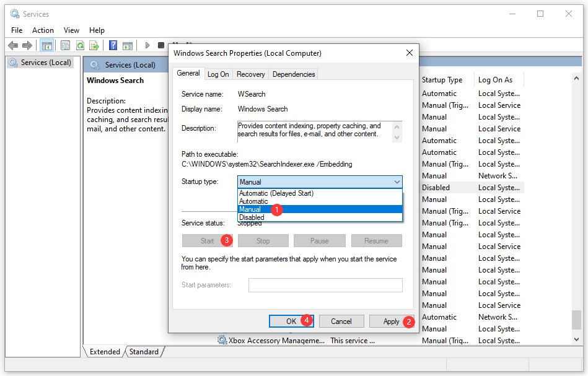Open the Properties icon on the toolbar
This screenshot has width=588, height=376.
coord(66,45)
